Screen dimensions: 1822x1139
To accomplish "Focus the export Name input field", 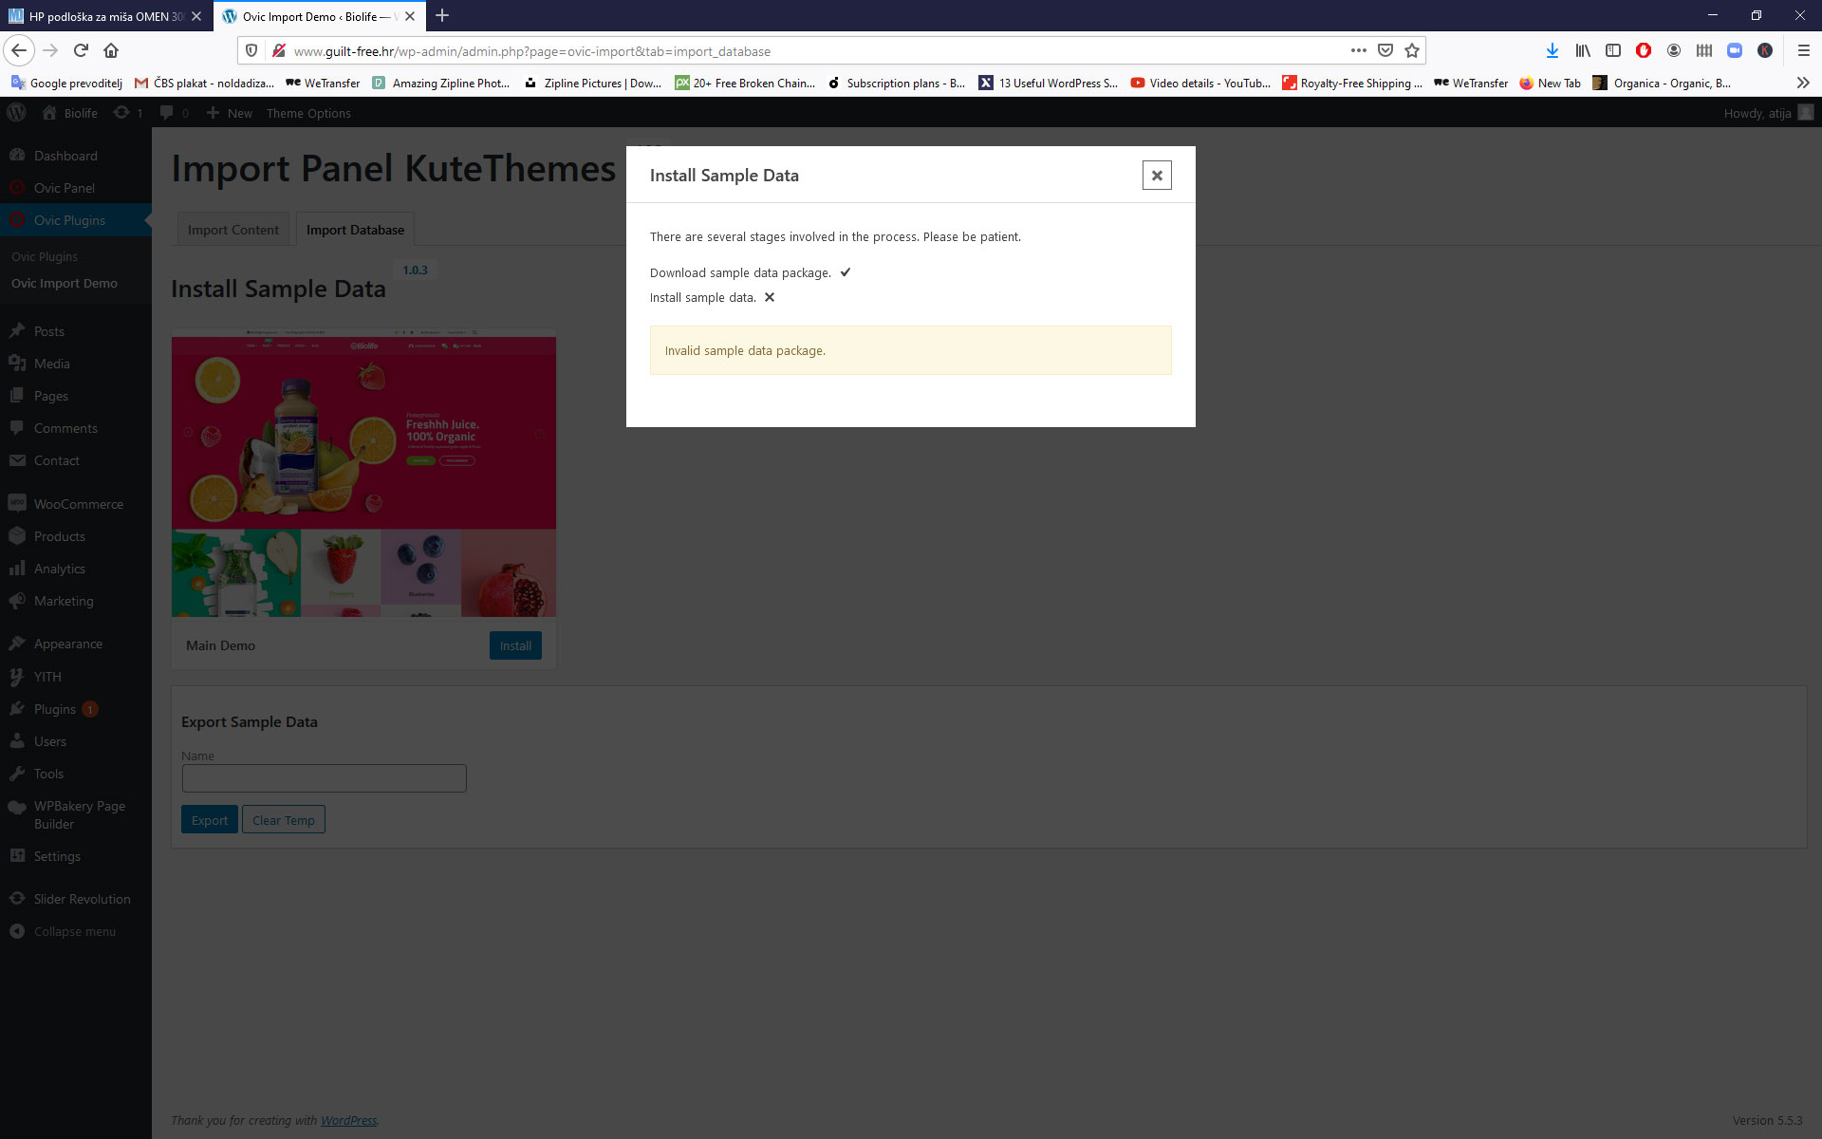I will pos(324,778).
